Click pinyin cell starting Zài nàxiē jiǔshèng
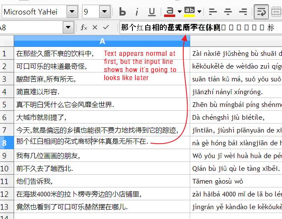 point(236,53)
